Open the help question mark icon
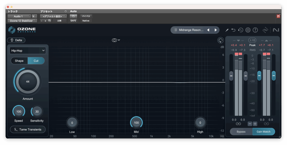 (255, 30)
